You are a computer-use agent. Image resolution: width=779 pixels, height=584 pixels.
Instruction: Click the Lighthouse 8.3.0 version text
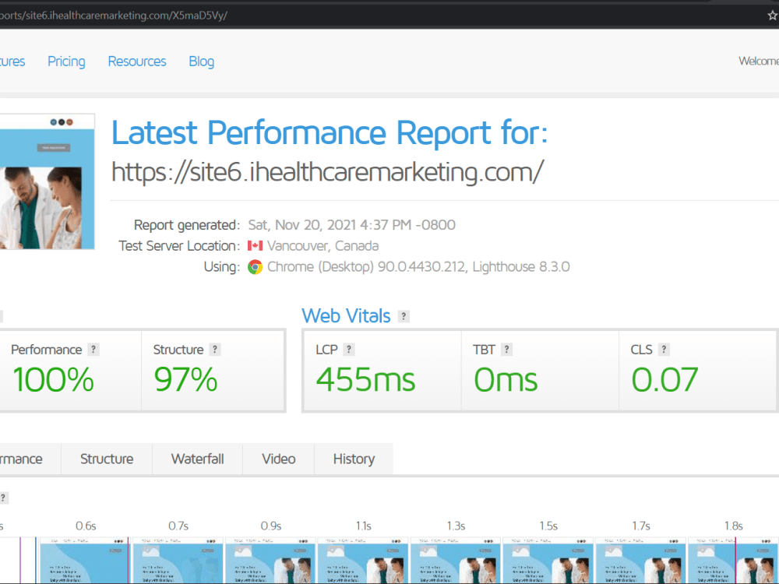pos(521,267)
